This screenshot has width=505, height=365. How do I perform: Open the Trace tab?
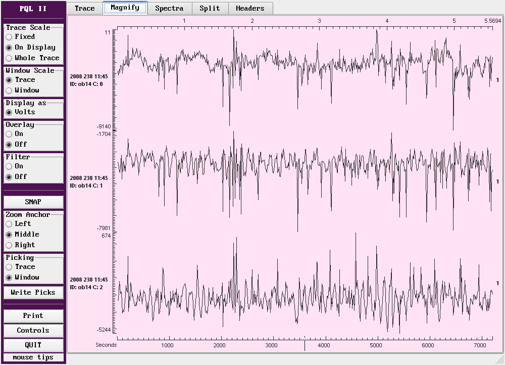[x=84, y=8]
